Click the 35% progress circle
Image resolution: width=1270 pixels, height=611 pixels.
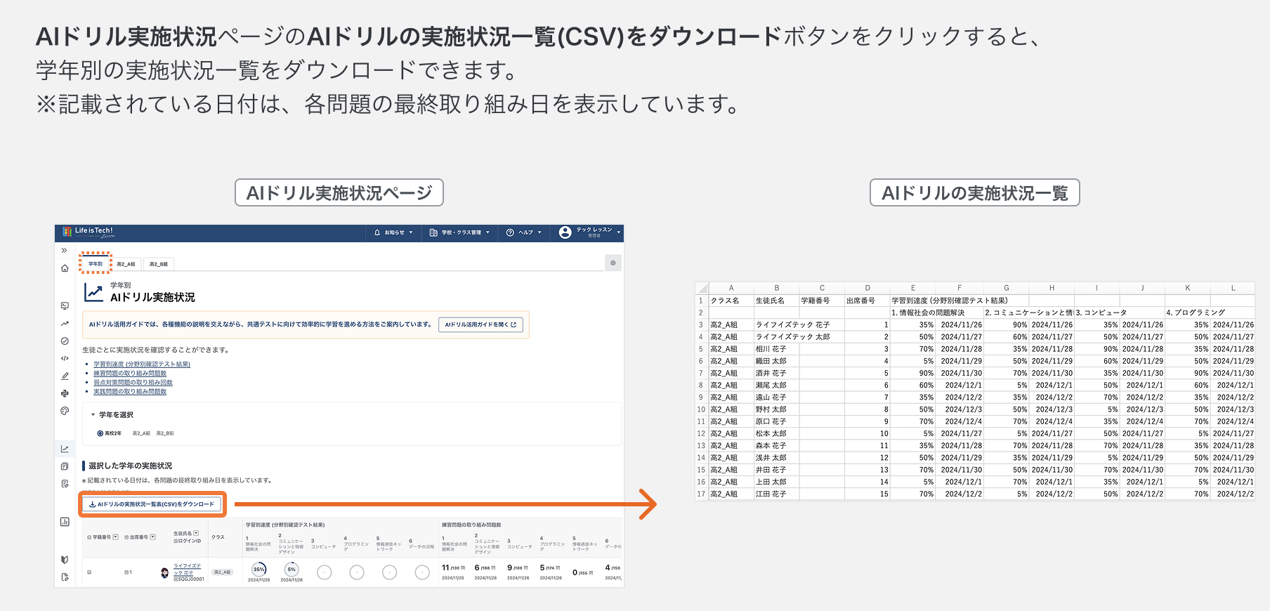click(x=259, y=570)
